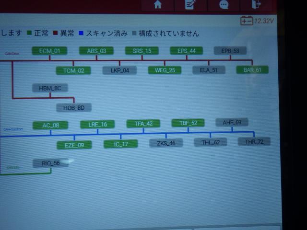Click the HOB_BD module node
The width and height of the screenshot is (307, 230).
(x=73, y=108)
